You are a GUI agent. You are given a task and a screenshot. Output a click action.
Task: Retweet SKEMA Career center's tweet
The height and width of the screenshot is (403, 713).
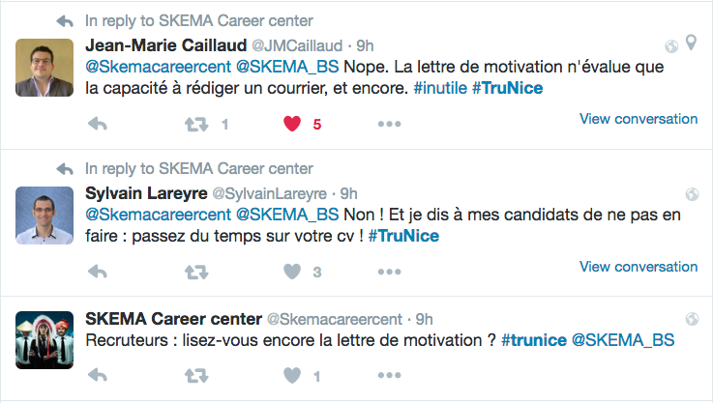click(196, 374)
